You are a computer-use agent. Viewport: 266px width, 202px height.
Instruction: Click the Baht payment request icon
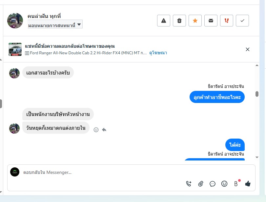click(236, 184)
